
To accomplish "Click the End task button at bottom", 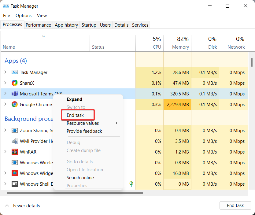I will click(235, 206).
